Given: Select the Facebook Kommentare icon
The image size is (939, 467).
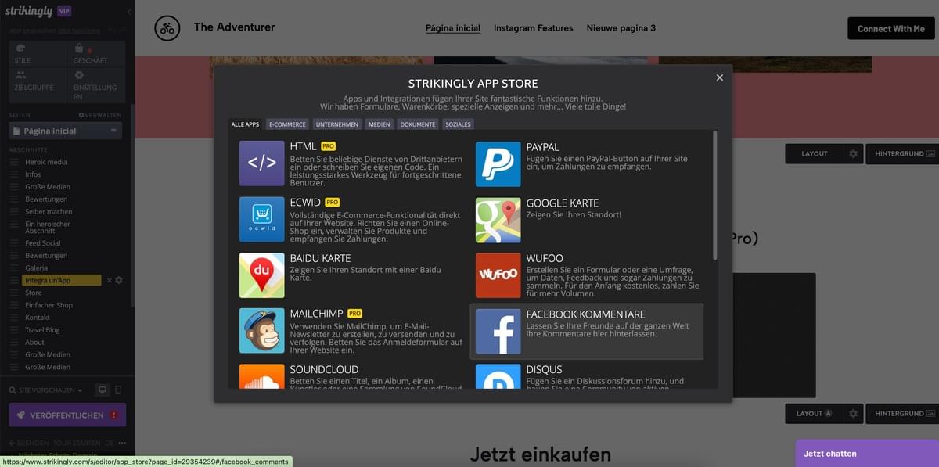Looking at the screenshot, I should (498, 330).
